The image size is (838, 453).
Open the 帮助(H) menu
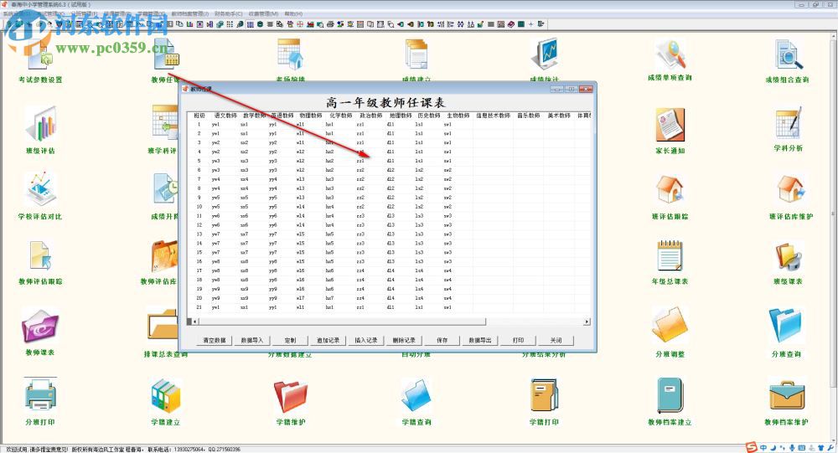(x=293, y=13)
